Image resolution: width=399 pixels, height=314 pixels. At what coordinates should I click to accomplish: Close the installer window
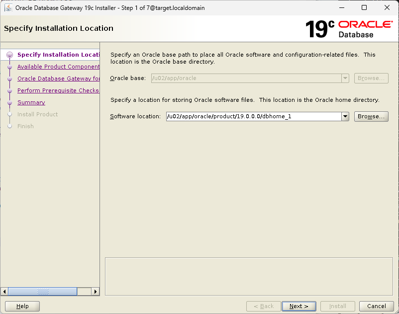387,7
